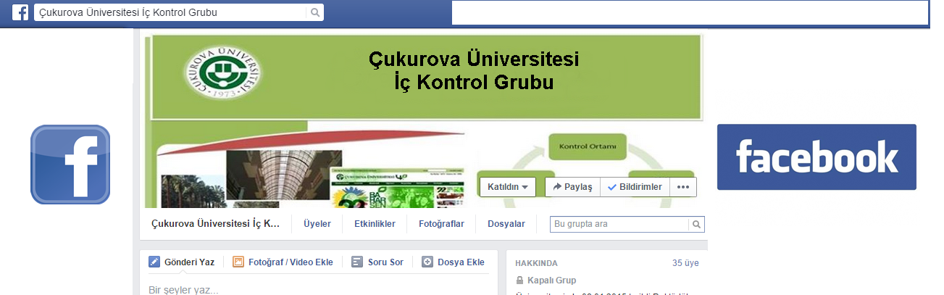Click the large square Facebook f icon
The width and height of the screenshot is (944, 295).
pyautogui.click(x=70, y=165)
